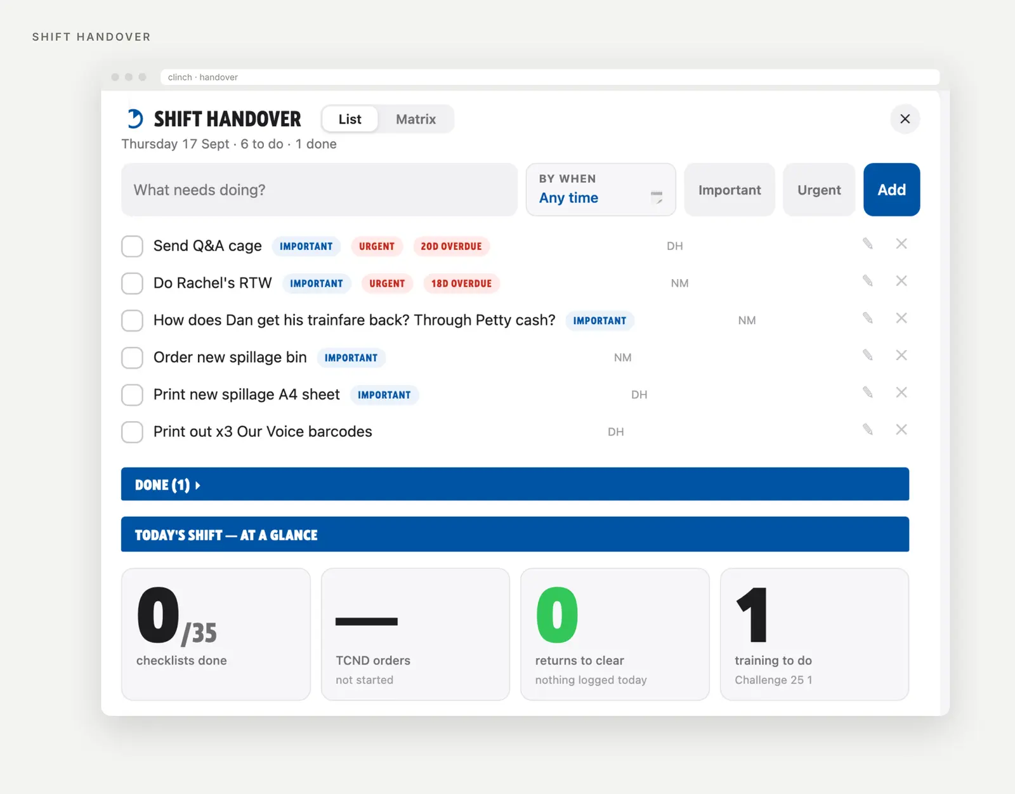This screenshot has height=794, width=1015.
Task: Click the Add task button
Action: [891, 190]
